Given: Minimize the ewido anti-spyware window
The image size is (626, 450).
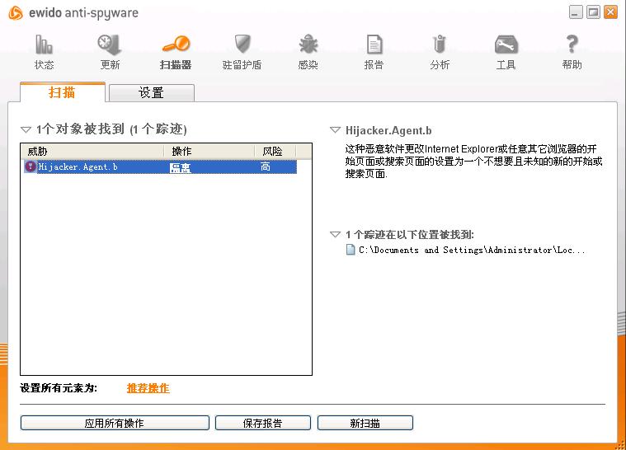Looking at the screenshot, I should pyautogui.click(x=576, y=12).
